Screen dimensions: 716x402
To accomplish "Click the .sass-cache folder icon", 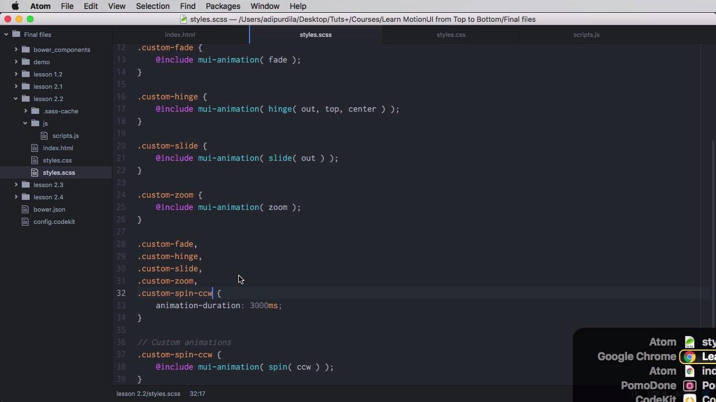I will pyautogui.click(x=35, y=111).
